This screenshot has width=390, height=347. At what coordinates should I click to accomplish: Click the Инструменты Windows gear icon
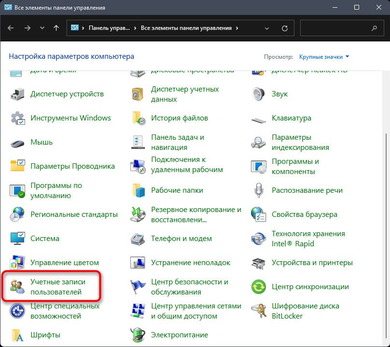point(17,118)
